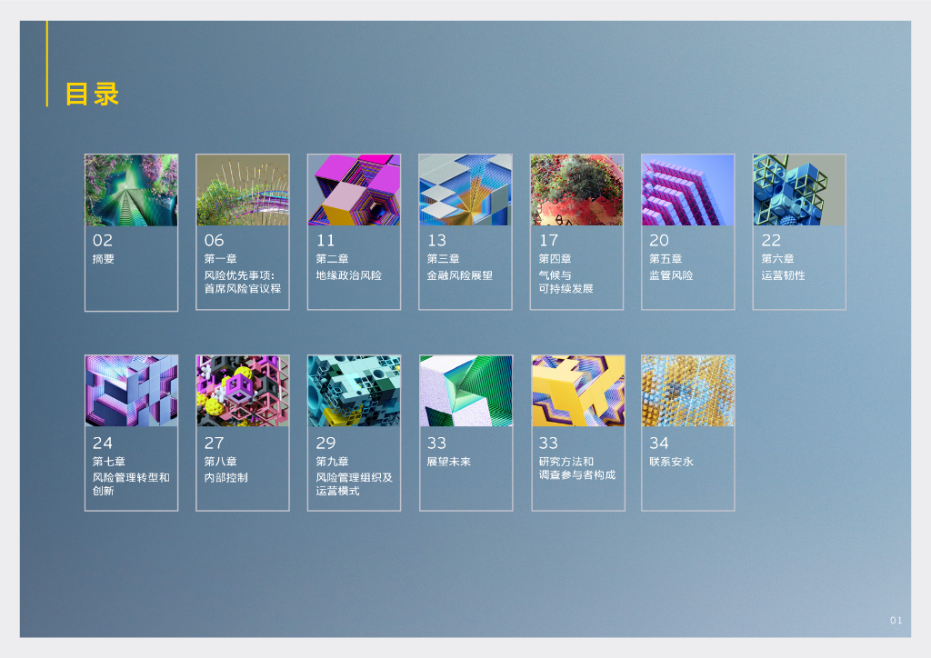Image resolution: width=931 pixels, height=658 pixels.
Task: Go to page number 20
Action: tap(659, 240)
